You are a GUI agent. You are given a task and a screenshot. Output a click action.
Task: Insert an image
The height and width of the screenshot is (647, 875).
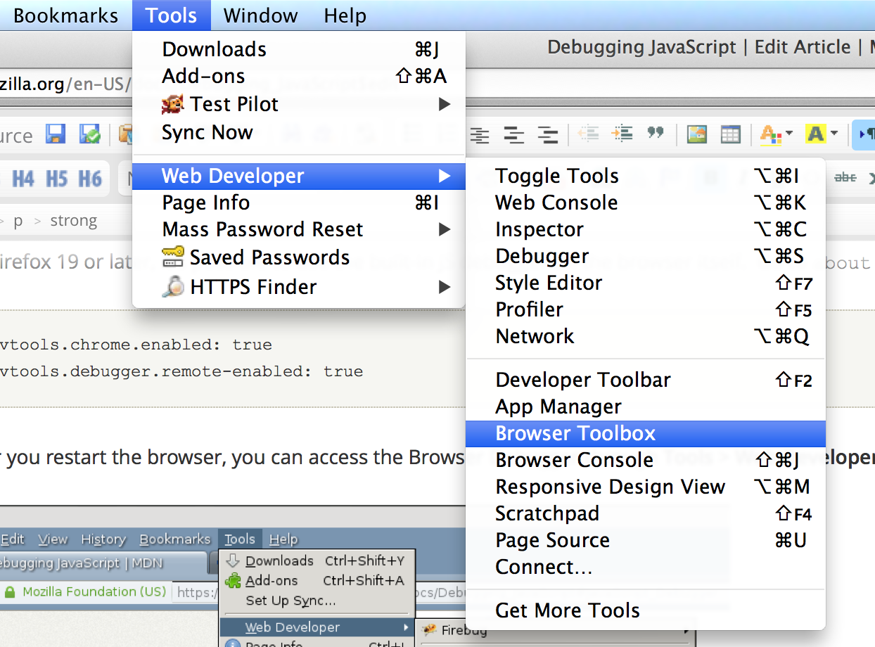697,135
